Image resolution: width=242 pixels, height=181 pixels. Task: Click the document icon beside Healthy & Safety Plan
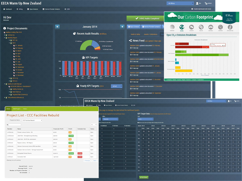4,32
